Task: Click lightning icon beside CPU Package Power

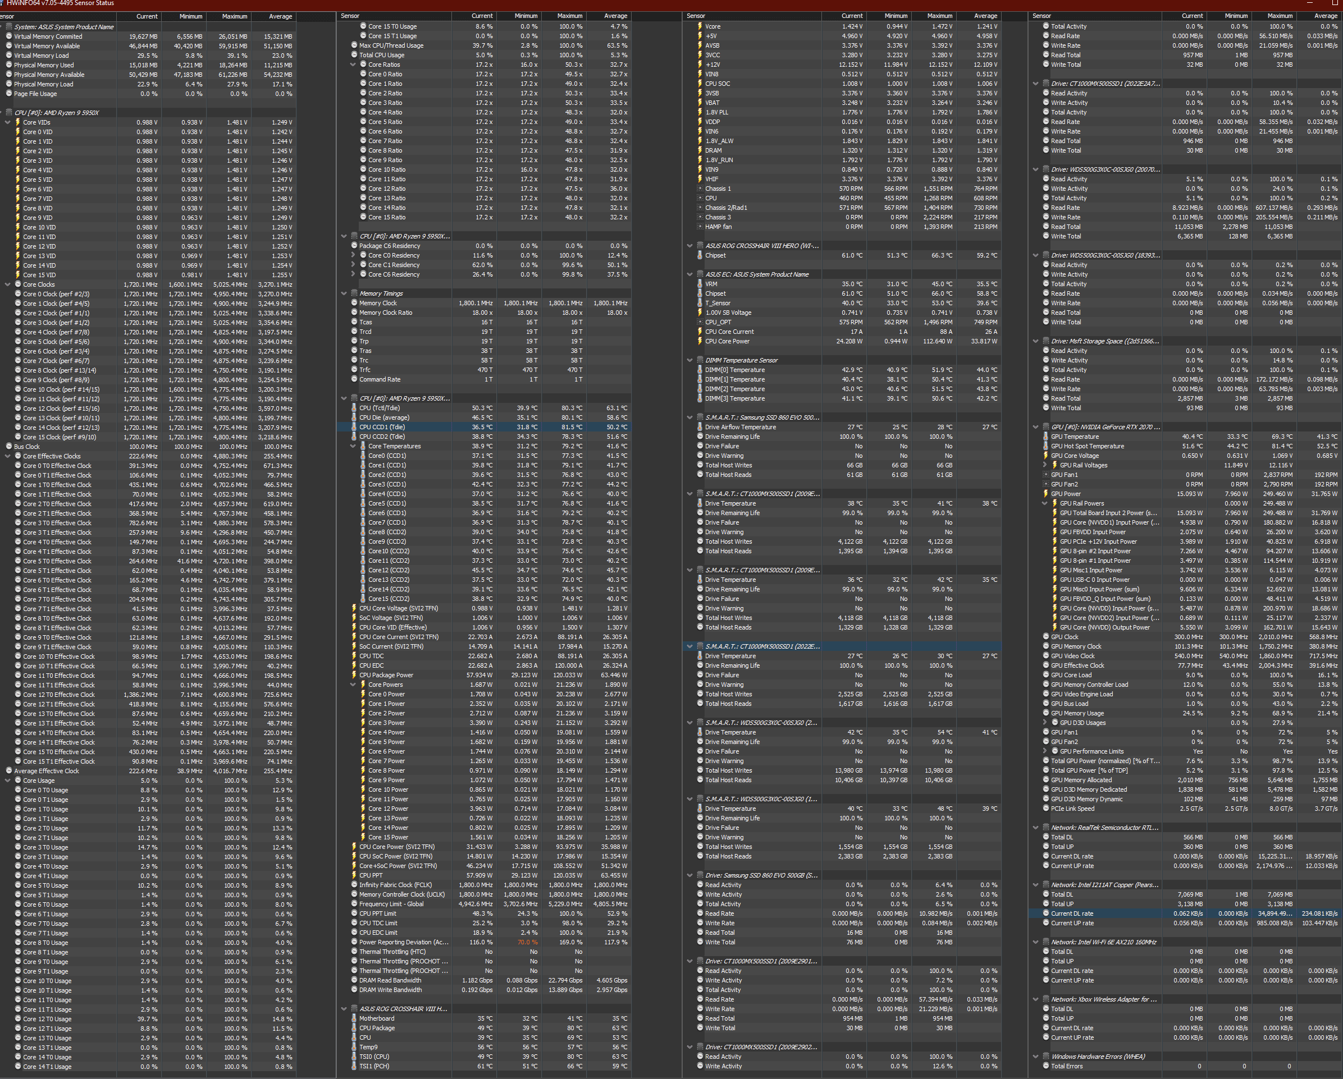Action: tap(354, 675)
